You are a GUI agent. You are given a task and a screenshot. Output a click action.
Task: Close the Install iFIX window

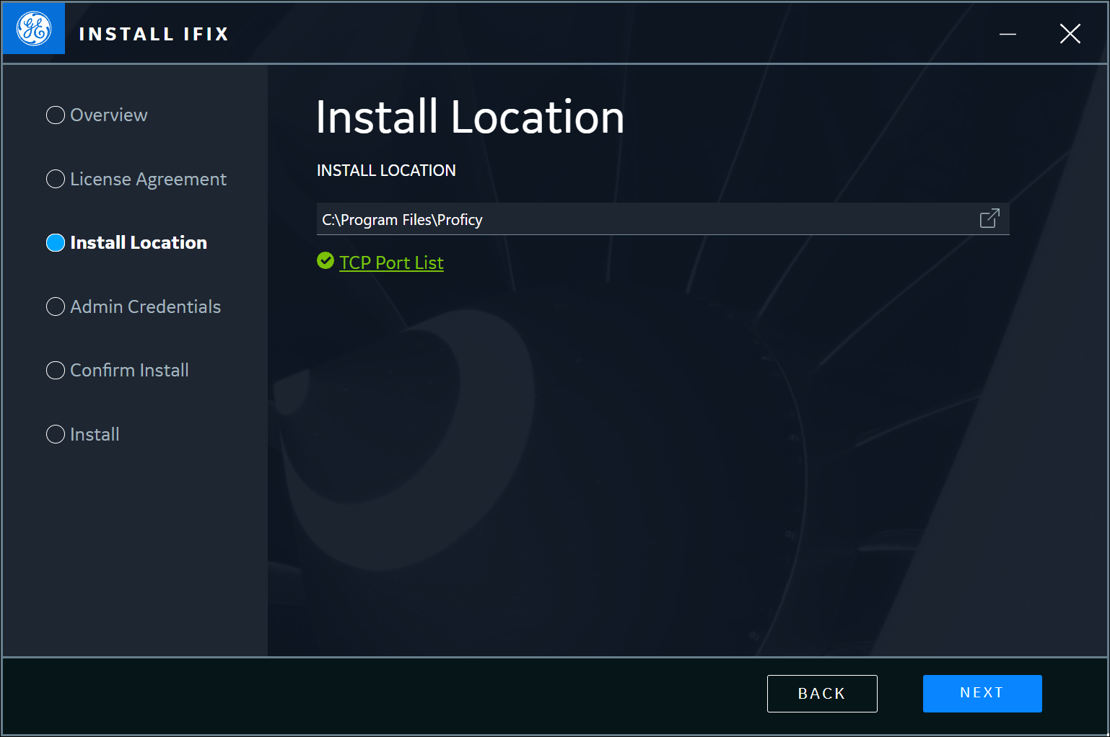point(1070,33)
